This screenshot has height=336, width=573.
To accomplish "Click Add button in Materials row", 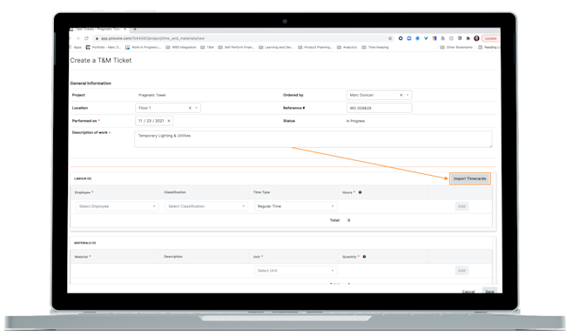I will pyautogui.click(x=462, y=271).
